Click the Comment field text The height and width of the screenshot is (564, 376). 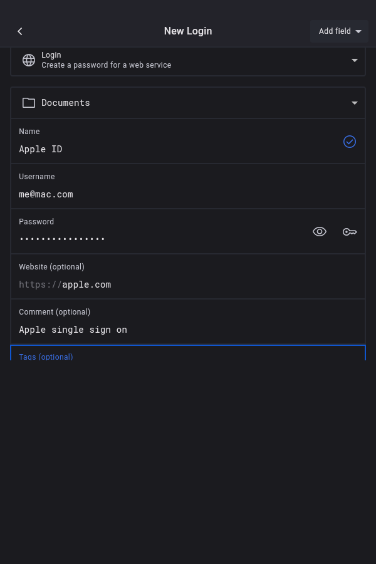tap(73, 330)
